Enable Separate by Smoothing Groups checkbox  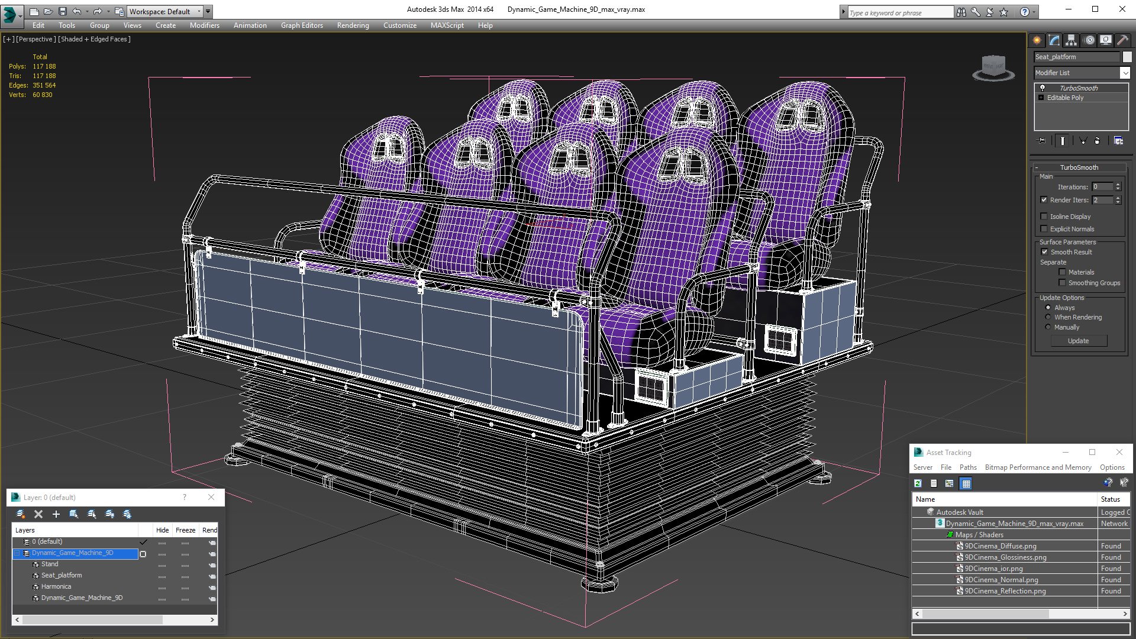point(1062,283)
